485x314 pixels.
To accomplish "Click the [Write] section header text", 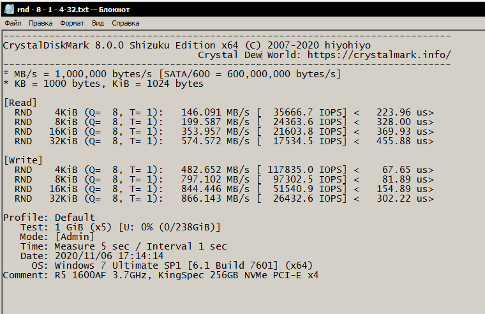I will (23, 160).
